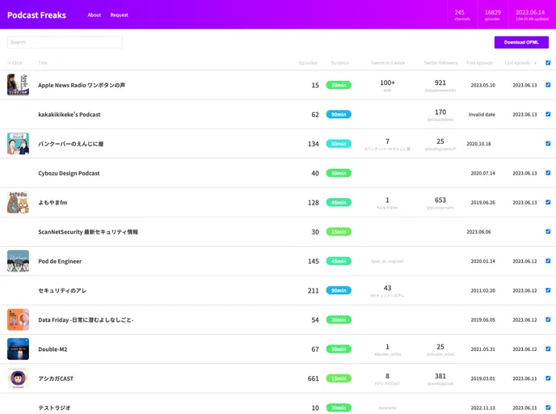
Task: Open the Request menu item
Action: tap(120, 15)
